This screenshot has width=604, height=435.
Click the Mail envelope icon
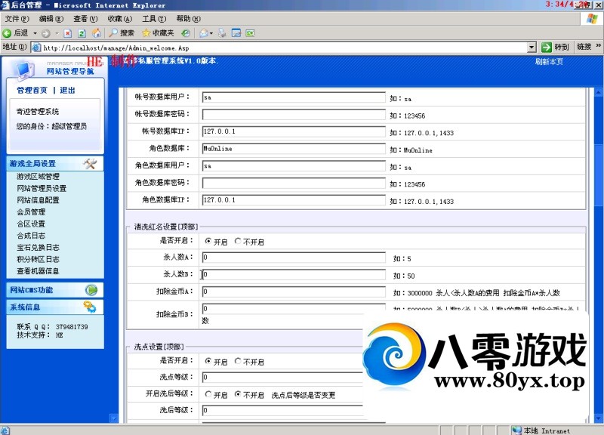point(203,33)
